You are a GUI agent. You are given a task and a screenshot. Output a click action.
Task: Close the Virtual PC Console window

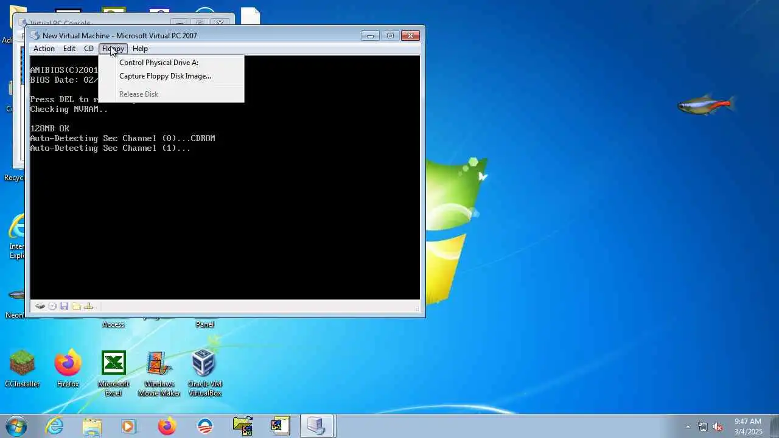coord(220,23)
